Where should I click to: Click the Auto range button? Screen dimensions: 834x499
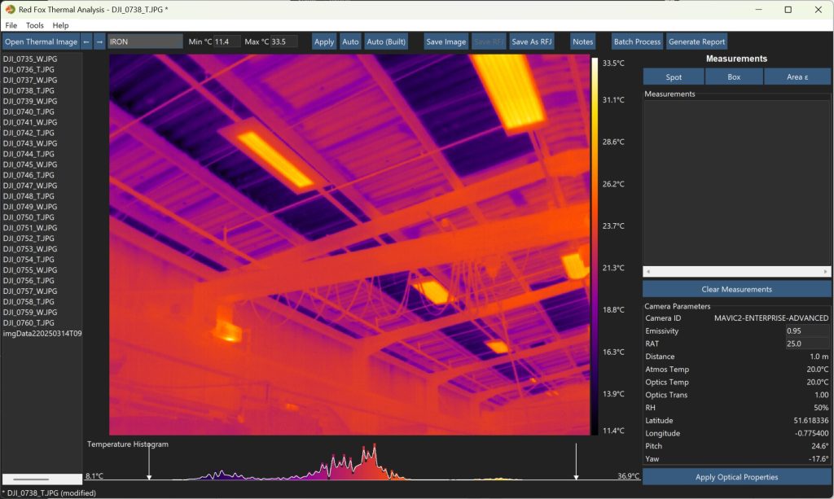tap(350, 42)
